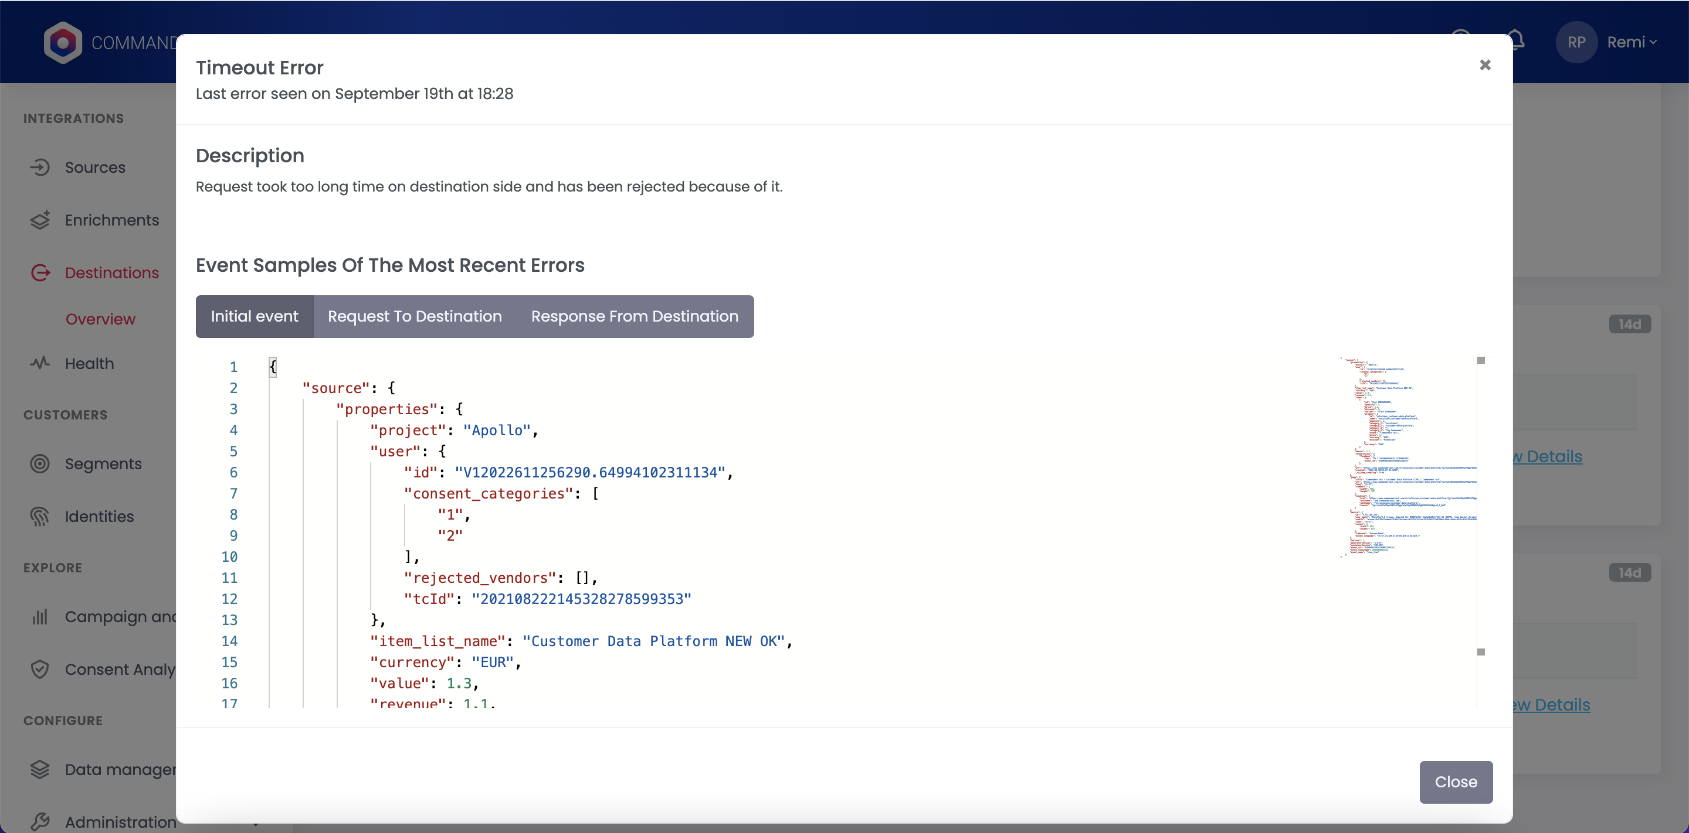Click the Commanders Act logo
The width and height of the screenshot is (1689, 833).
[63, 43]
